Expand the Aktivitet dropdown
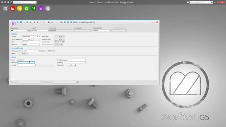226x127 pixels. pos(39,37)
